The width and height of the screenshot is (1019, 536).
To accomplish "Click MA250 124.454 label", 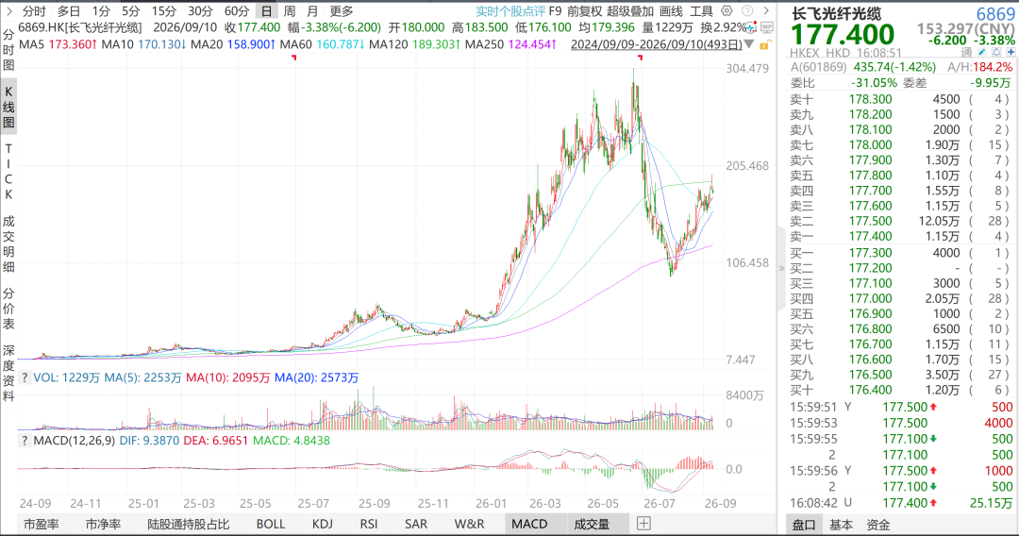I will (x=510, y=45).
